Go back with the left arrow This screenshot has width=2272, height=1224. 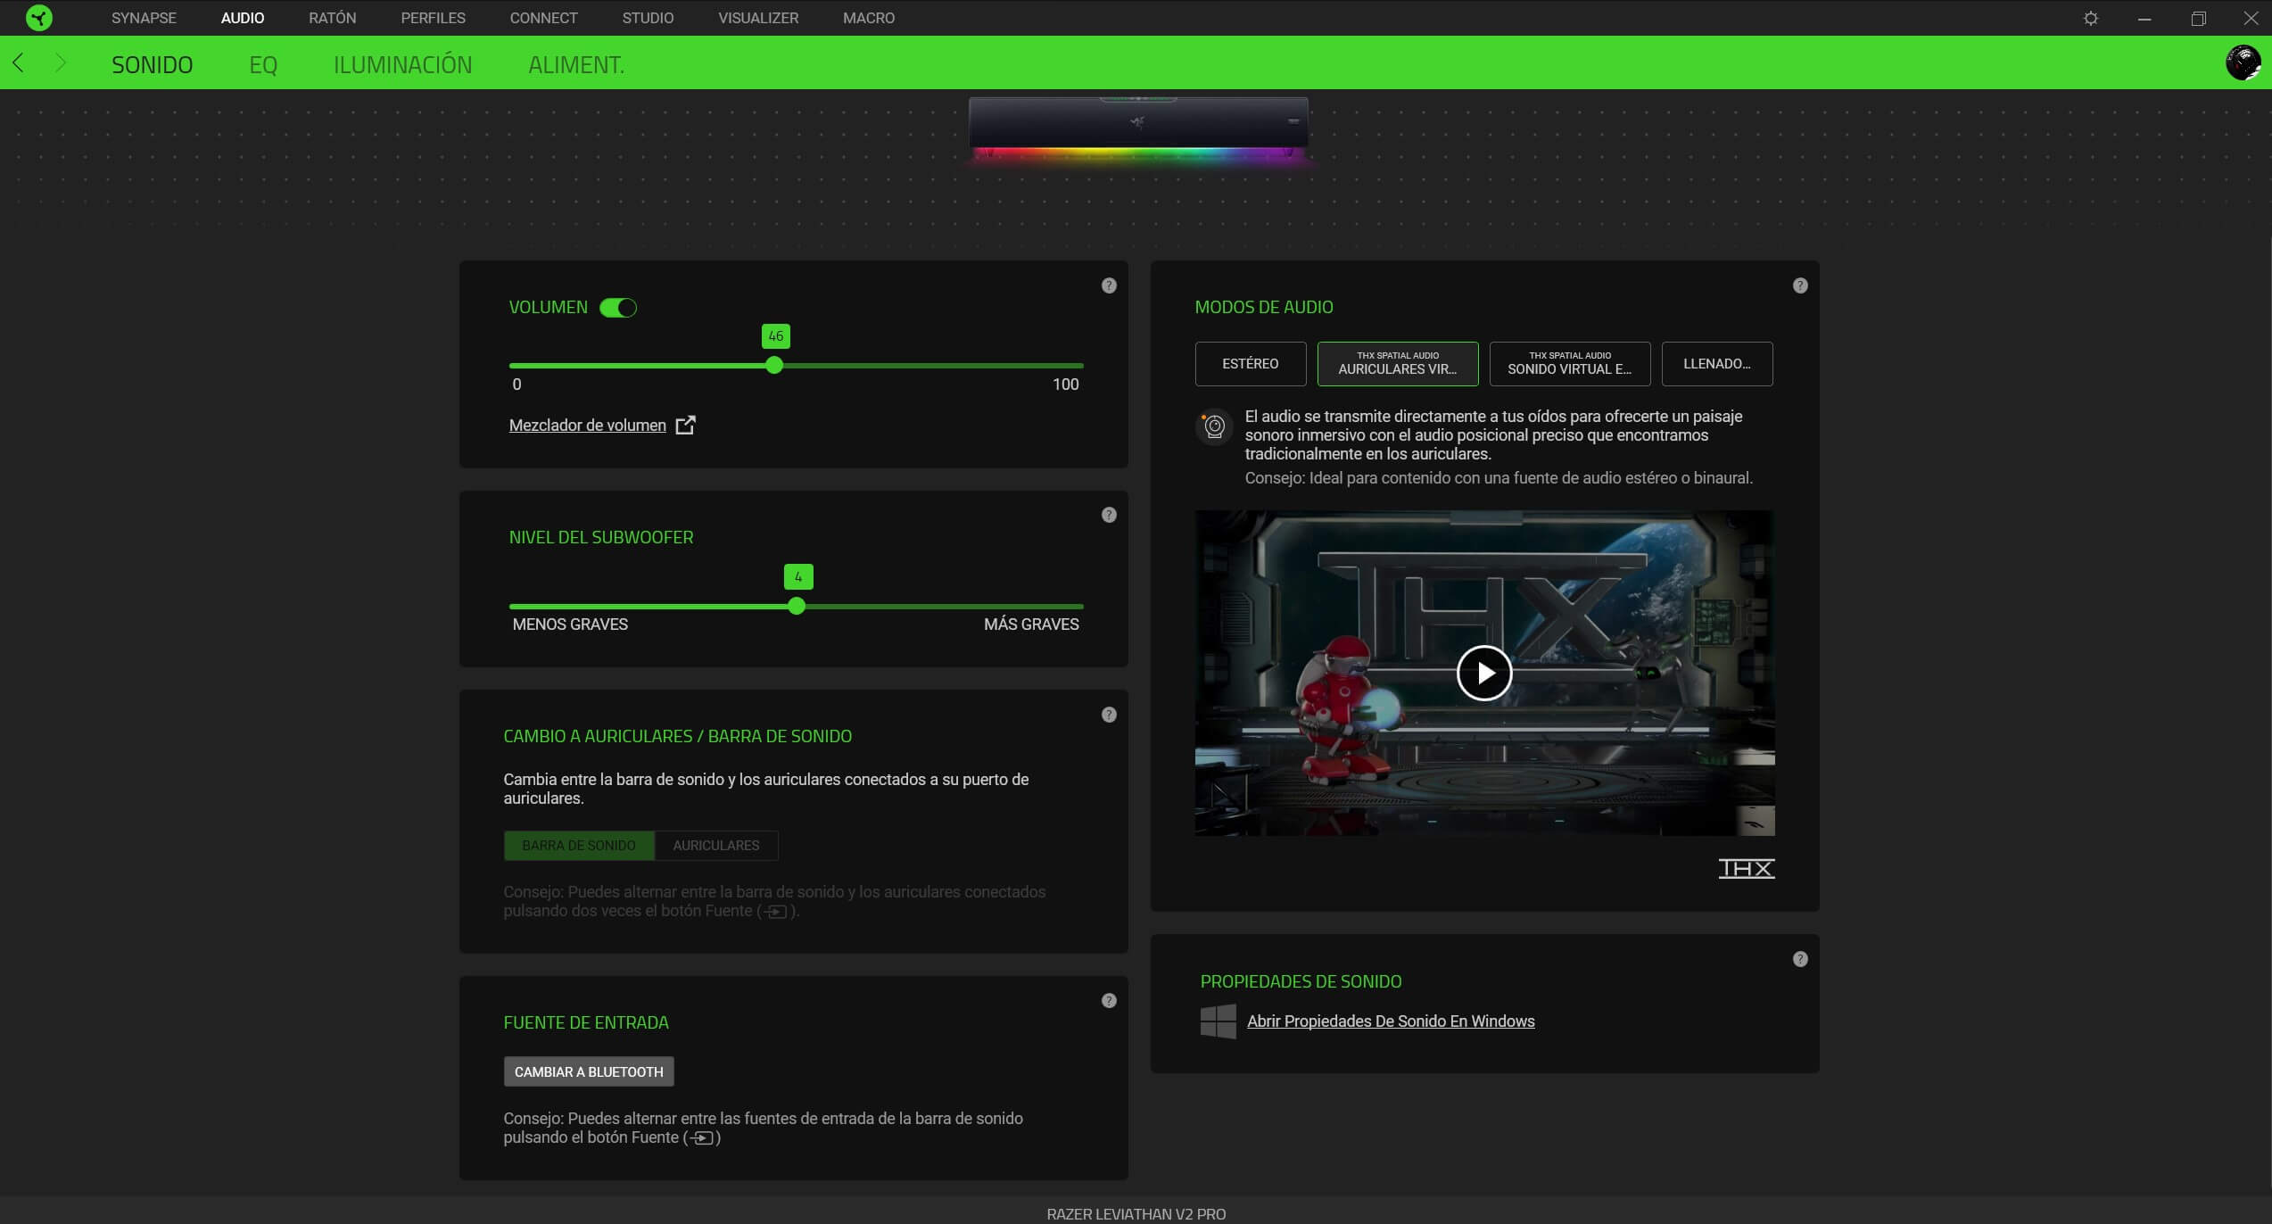coord(19,62)
